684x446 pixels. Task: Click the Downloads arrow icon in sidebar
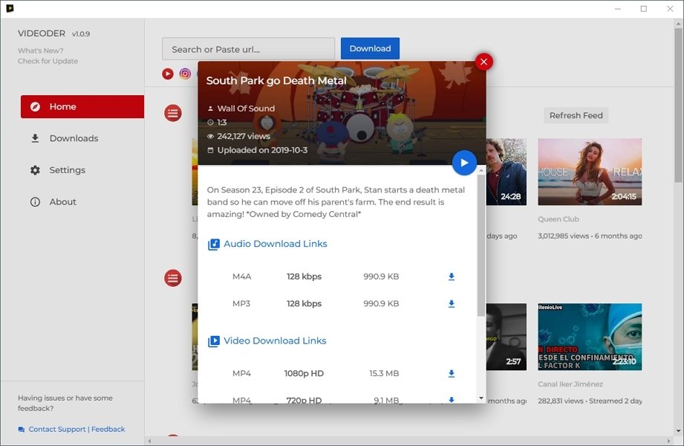[x=36, y=138]
